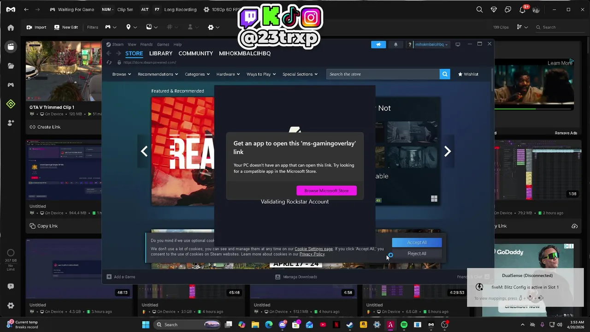590x332 pixels.
Task: Open Rockstar Games Launcher from taskbar
Action: coord(363,325)
